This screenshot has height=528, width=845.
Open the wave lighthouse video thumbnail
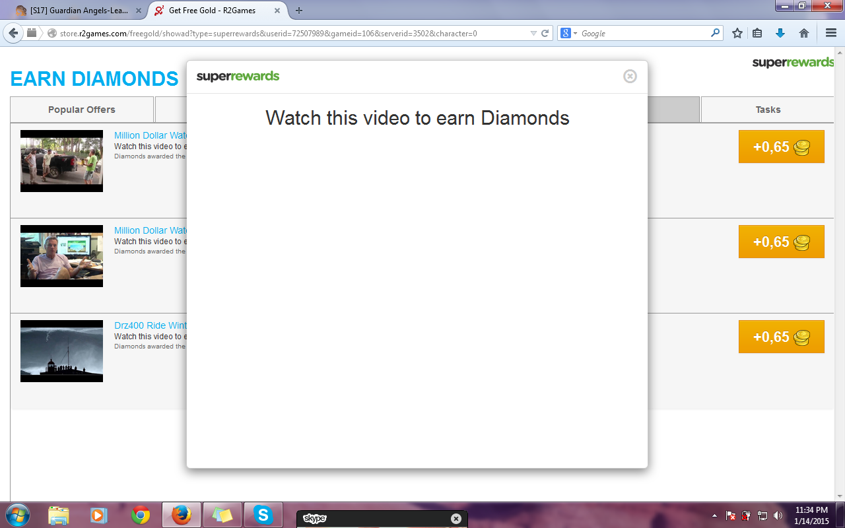(61, 351)
